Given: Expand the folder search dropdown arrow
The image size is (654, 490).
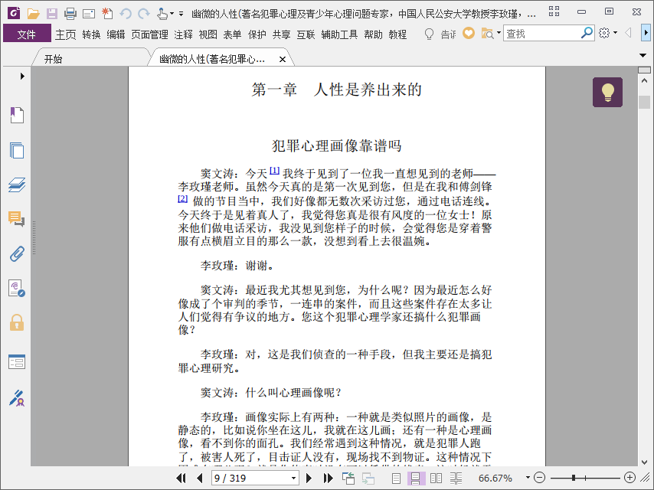Looking at the screenshot, I should tap(499, 32).
